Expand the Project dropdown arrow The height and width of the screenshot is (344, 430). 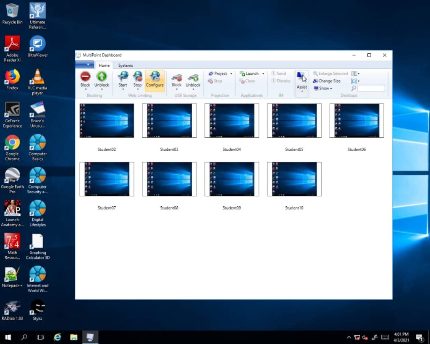click(231, 74)
